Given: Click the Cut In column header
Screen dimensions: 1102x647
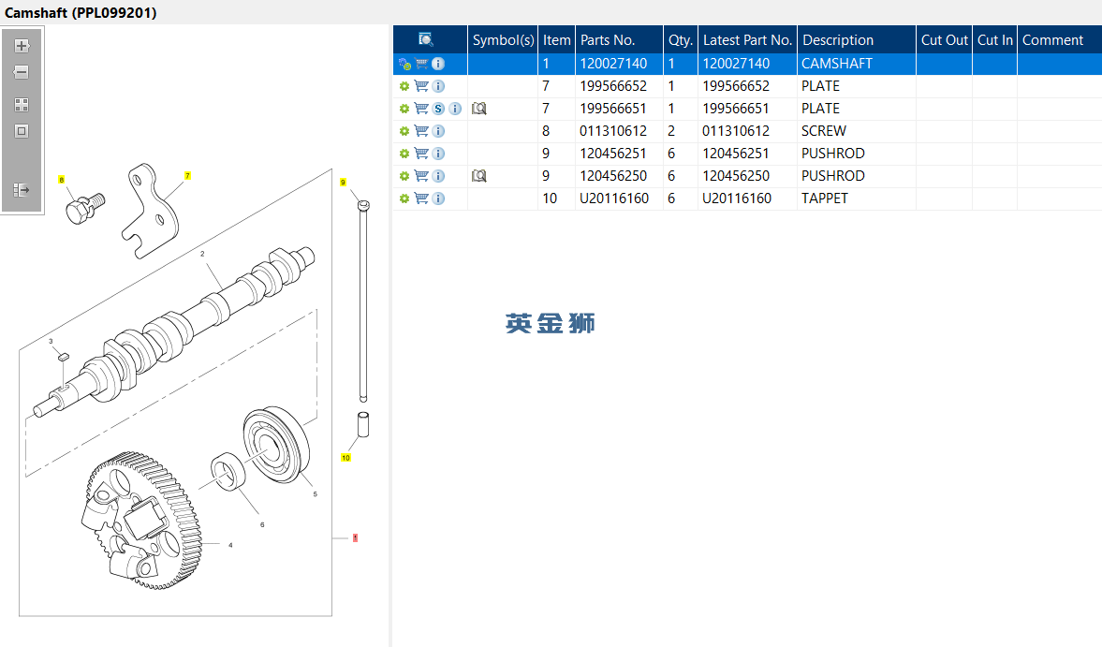Looking at the screenshot, I should click(x=995, y=40).
